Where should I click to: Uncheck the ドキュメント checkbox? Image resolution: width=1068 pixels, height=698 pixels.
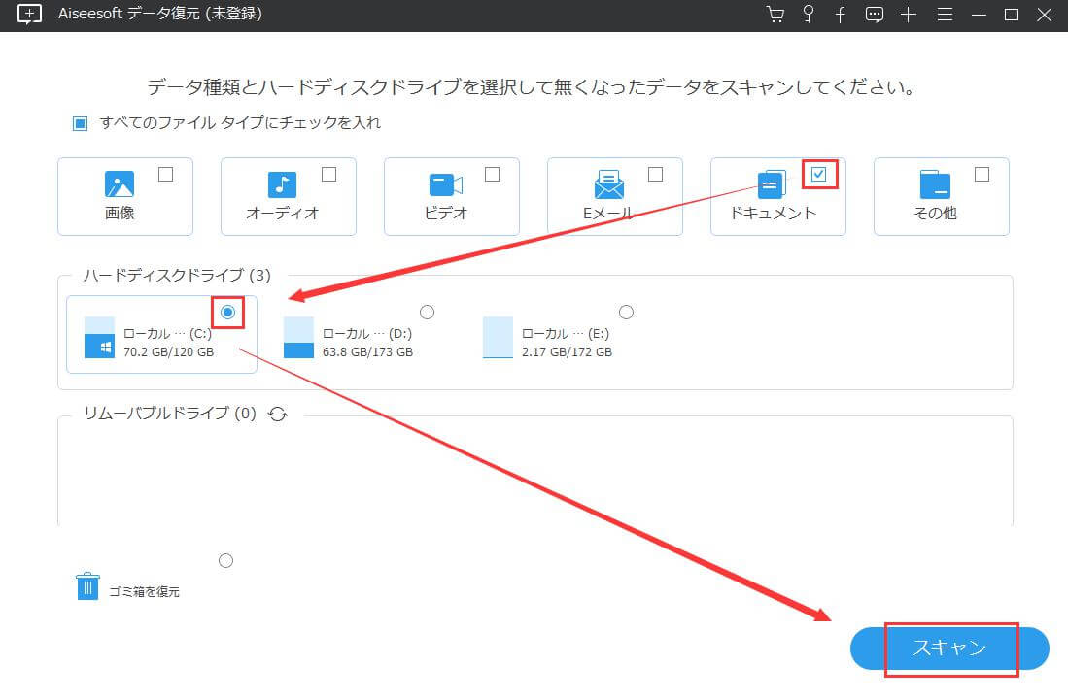[819, 175]
